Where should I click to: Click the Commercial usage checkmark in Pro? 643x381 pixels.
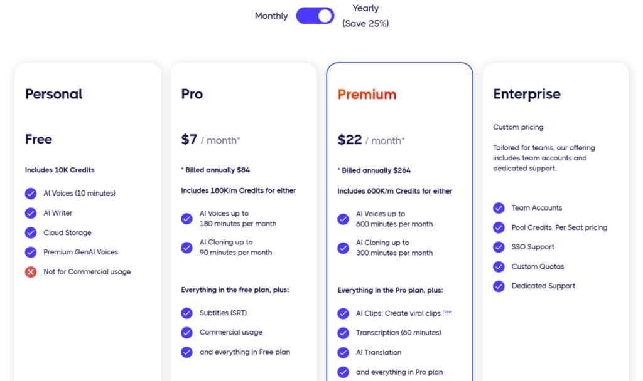coord(186,332)
